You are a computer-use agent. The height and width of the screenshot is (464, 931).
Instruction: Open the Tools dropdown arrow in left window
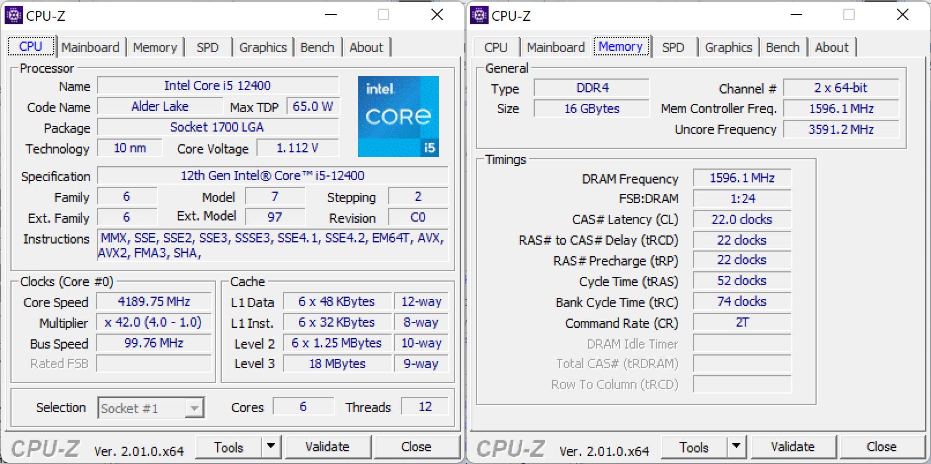point(270,447)
